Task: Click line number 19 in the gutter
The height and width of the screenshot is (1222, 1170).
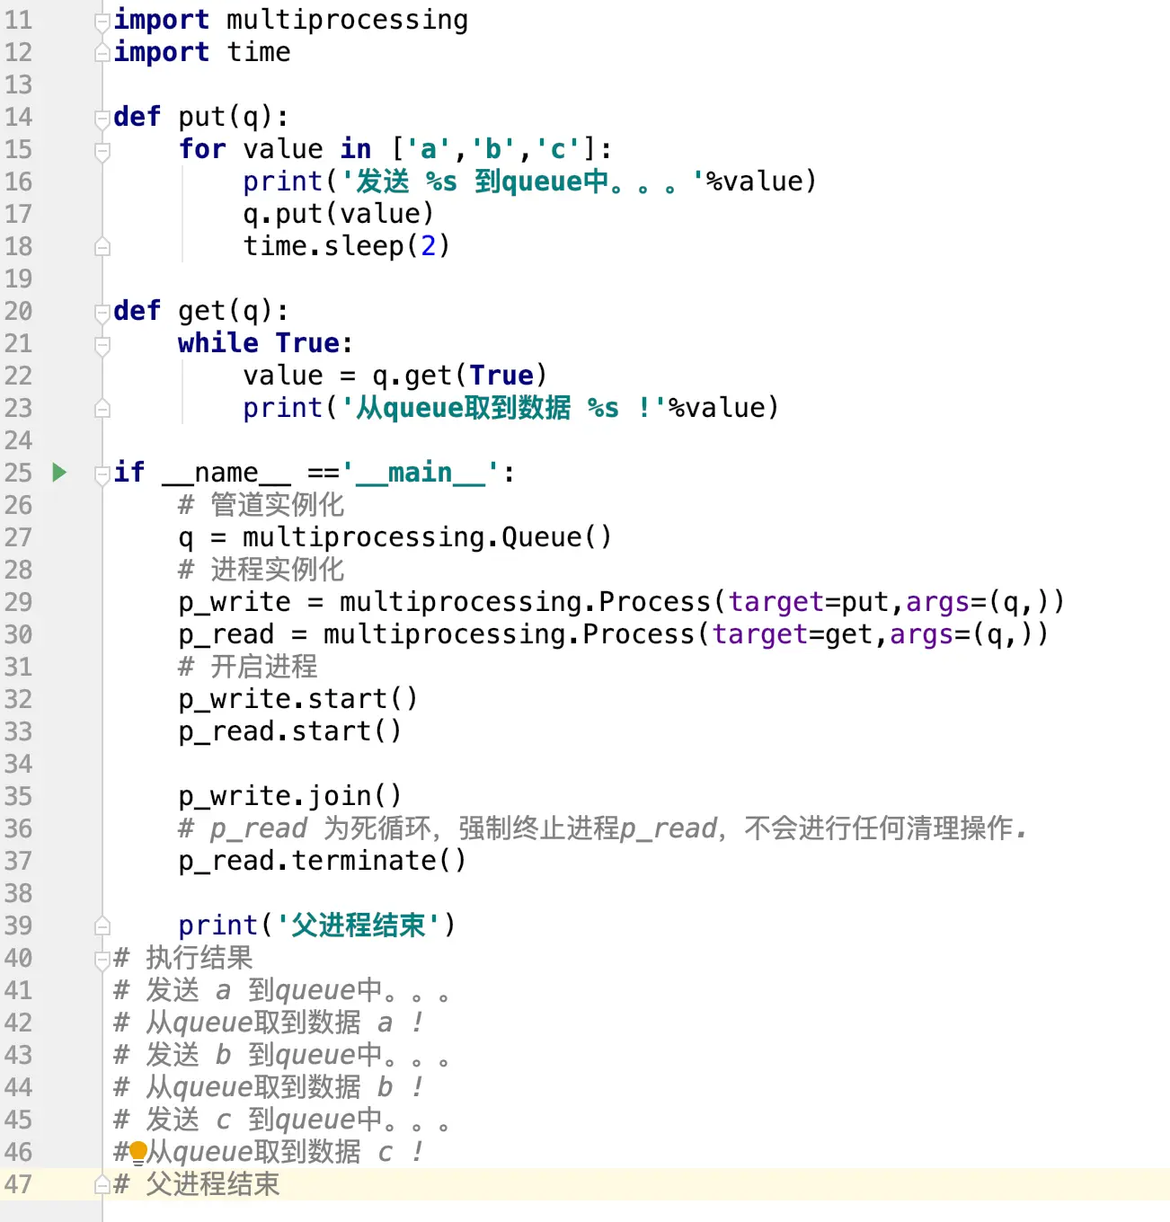Action: point(18,279)
